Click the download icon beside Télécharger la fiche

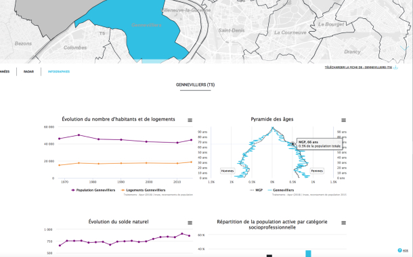pos(395,68)
